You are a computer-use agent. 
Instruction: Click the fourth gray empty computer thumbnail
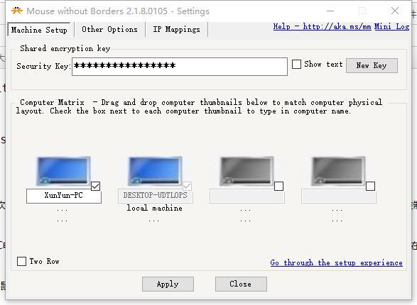click(x=338, y=171)
